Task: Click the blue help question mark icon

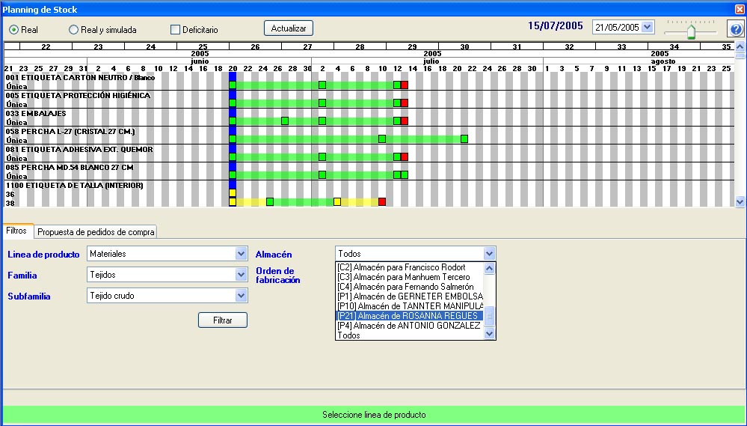Action: pos(735,30)
